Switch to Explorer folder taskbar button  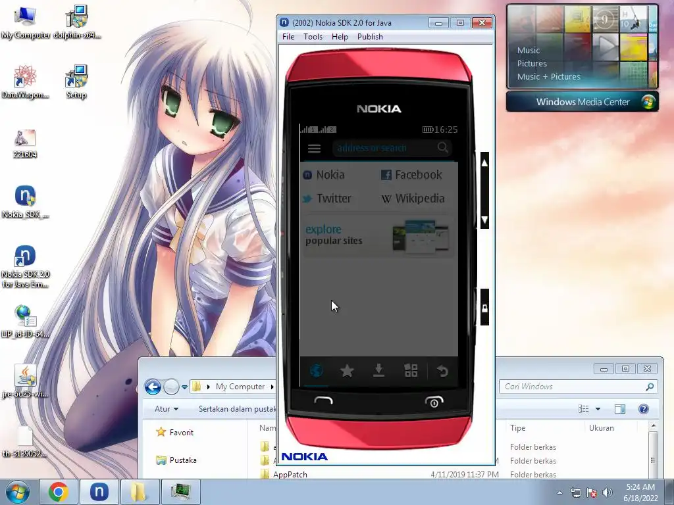click(x=140, y=492)
